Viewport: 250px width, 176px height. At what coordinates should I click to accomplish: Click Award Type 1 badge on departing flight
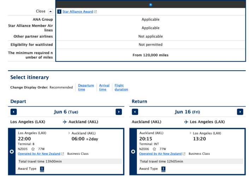coord(42,169)
